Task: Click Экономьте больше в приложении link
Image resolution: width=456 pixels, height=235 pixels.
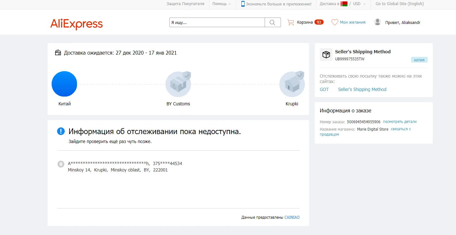Action: point(278,4)
